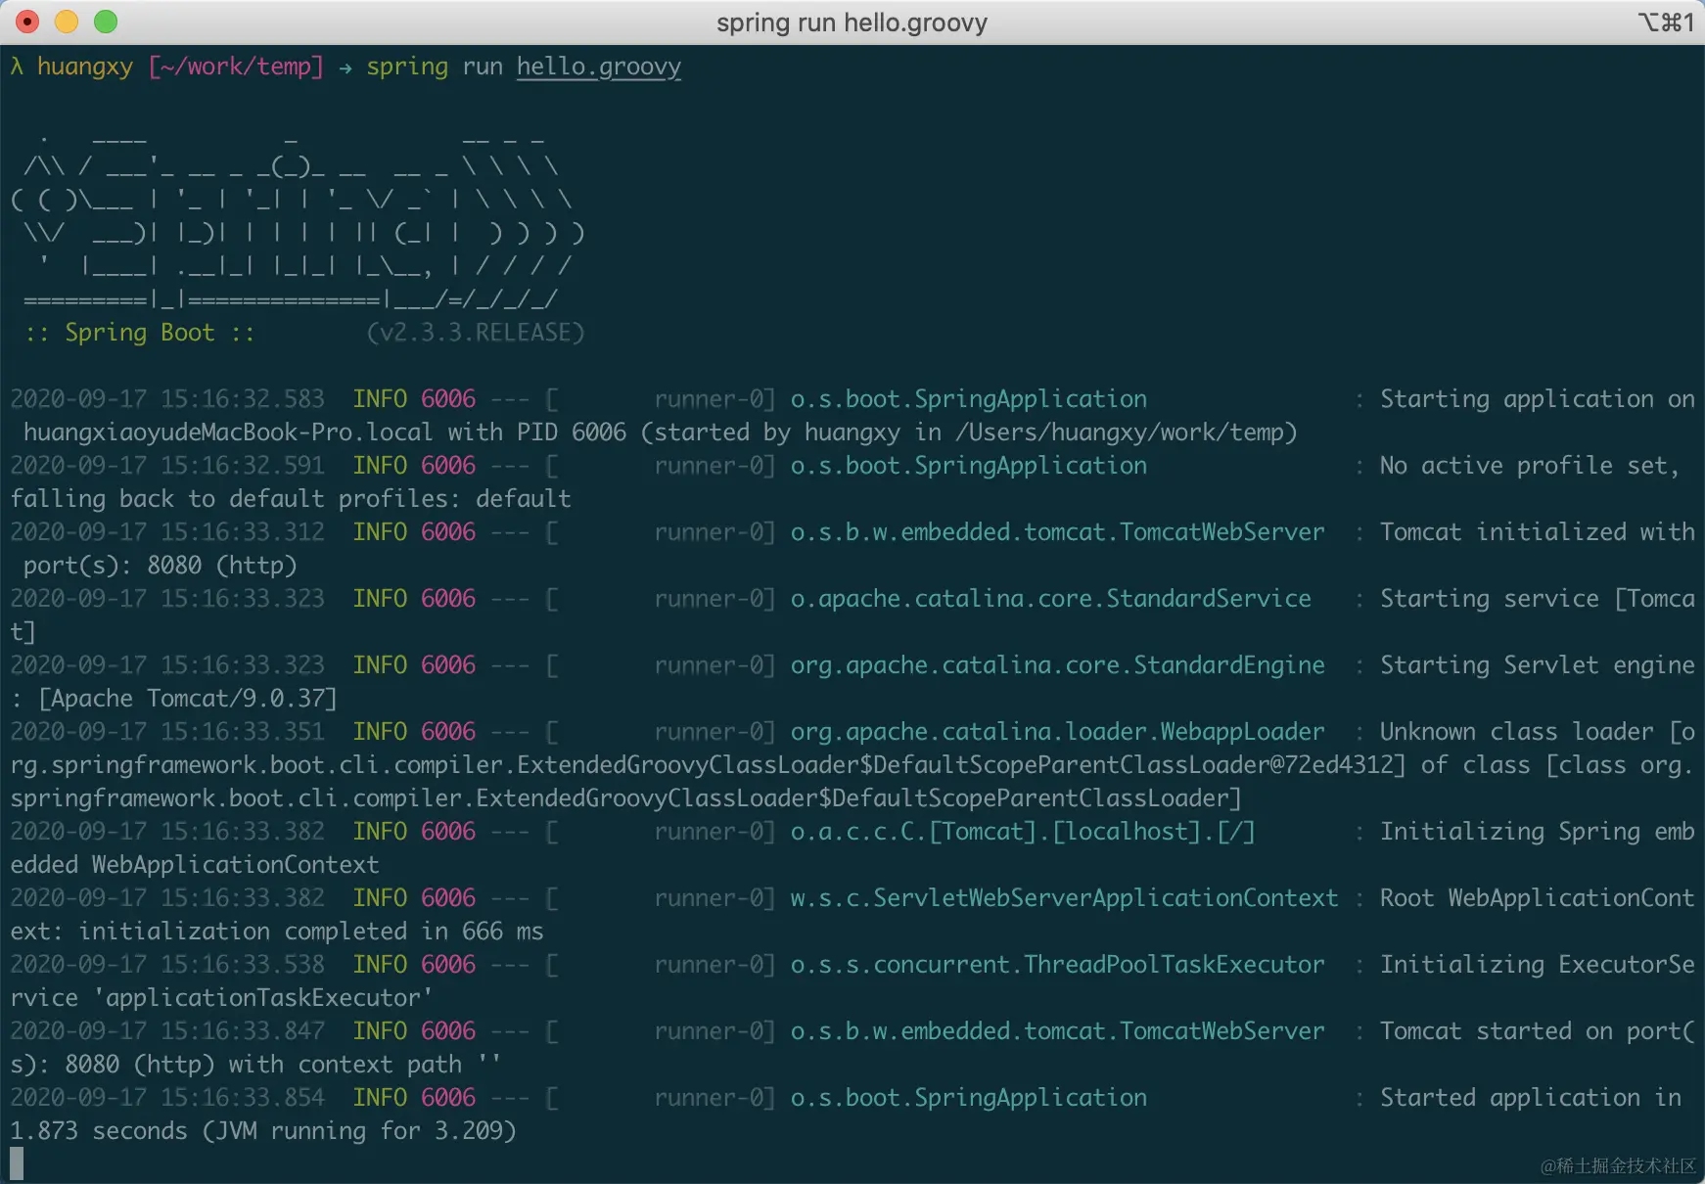Click 'org.apache.catalina.core.StandardEngine' logger name
The image size is (1705, 1184).
(x=1058, y=665)
